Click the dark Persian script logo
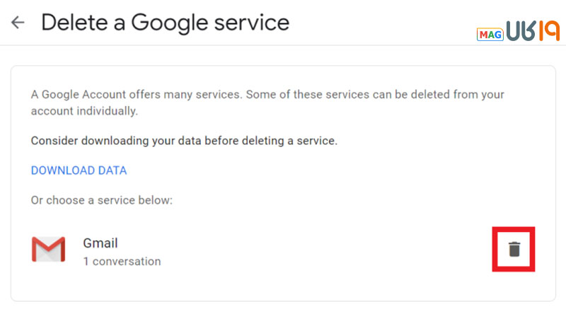 pyautogui.click(x=521, y=30)
